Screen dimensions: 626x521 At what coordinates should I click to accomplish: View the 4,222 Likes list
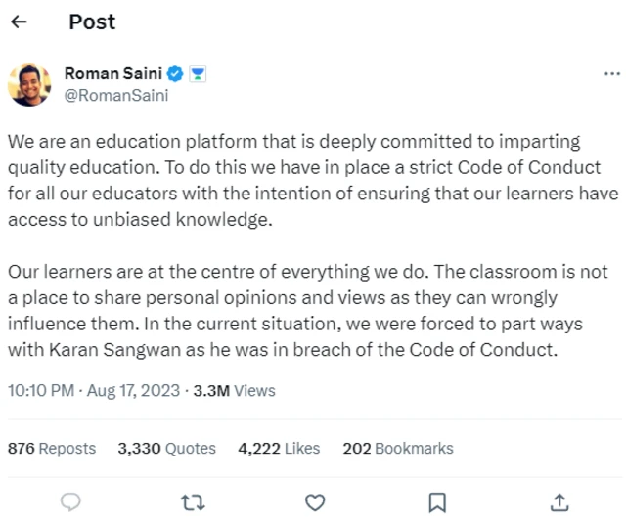coord(279,448)
